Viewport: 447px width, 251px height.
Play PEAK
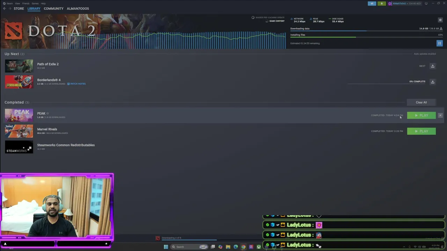tap(421, 115)
